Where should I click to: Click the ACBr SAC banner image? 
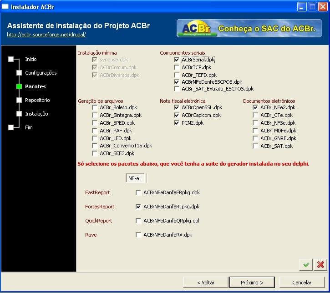[x=249, y=28]
